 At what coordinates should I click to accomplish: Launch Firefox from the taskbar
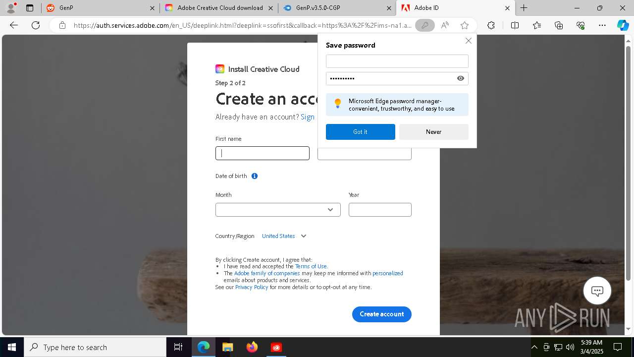pyautogui.click(x=252, y=347)
